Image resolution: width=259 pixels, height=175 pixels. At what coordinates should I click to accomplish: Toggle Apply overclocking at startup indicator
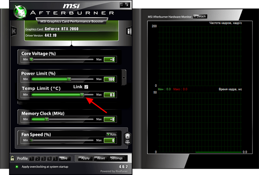click(x=17, y=167)
